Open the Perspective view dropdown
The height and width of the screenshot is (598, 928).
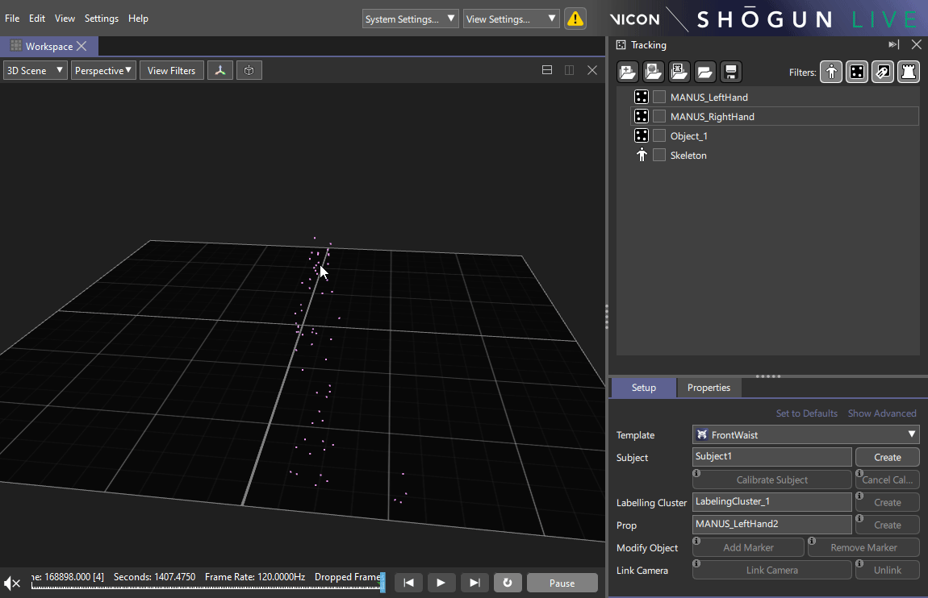(x=103, y=71)
